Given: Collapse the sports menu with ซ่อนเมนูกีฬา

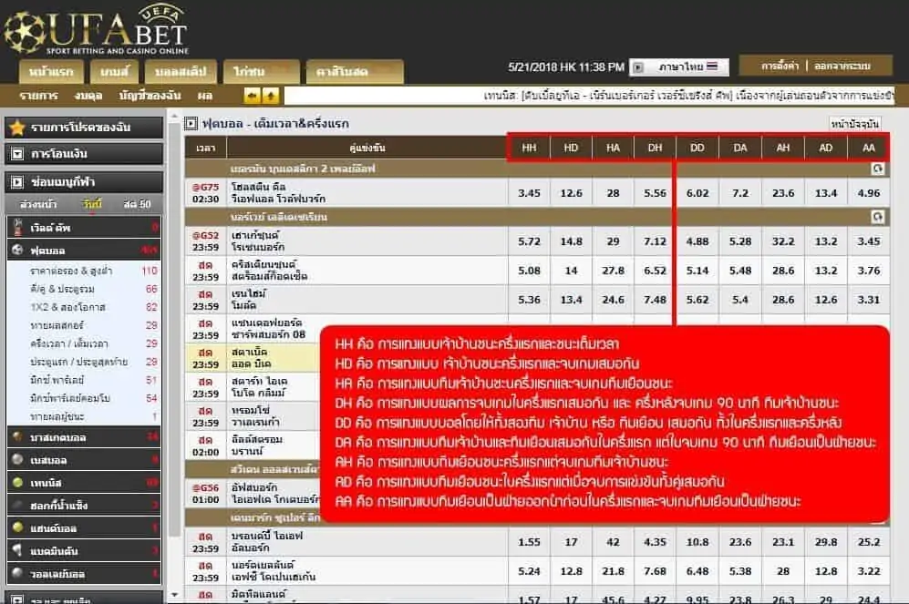Looking at the screenshot, I should point(84,182).
